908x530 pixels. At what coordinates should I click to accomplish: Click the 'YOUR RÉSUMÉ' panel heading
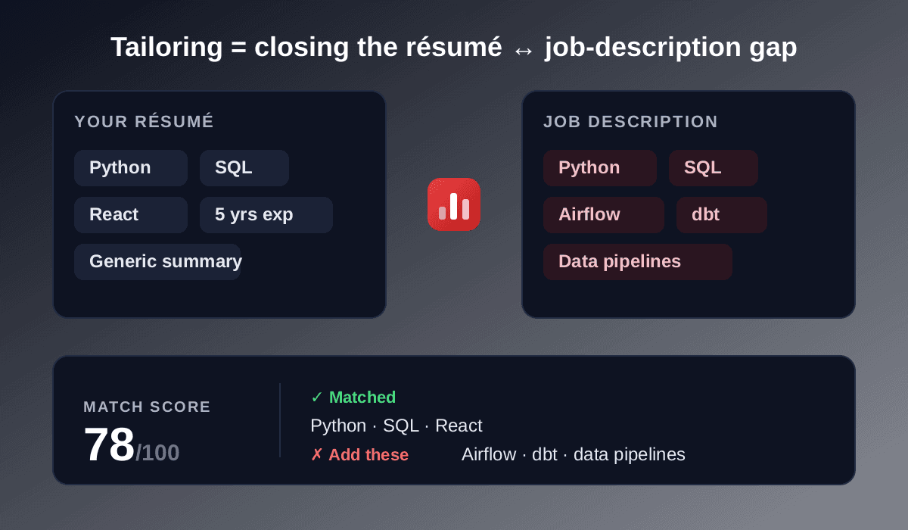[145, 122]
